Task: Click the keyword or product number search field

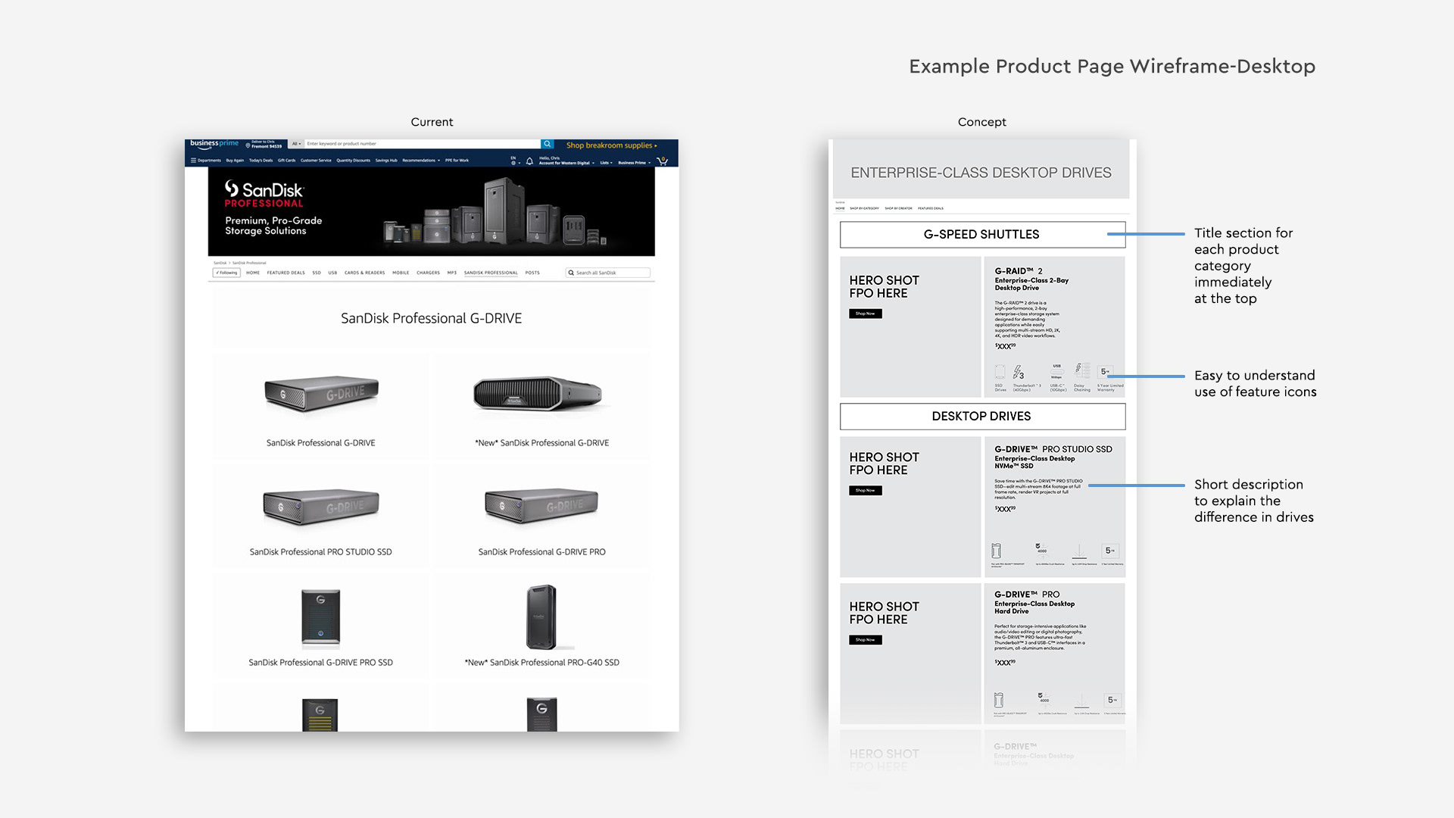Action: pyautogui.click(x=423, y=143)
